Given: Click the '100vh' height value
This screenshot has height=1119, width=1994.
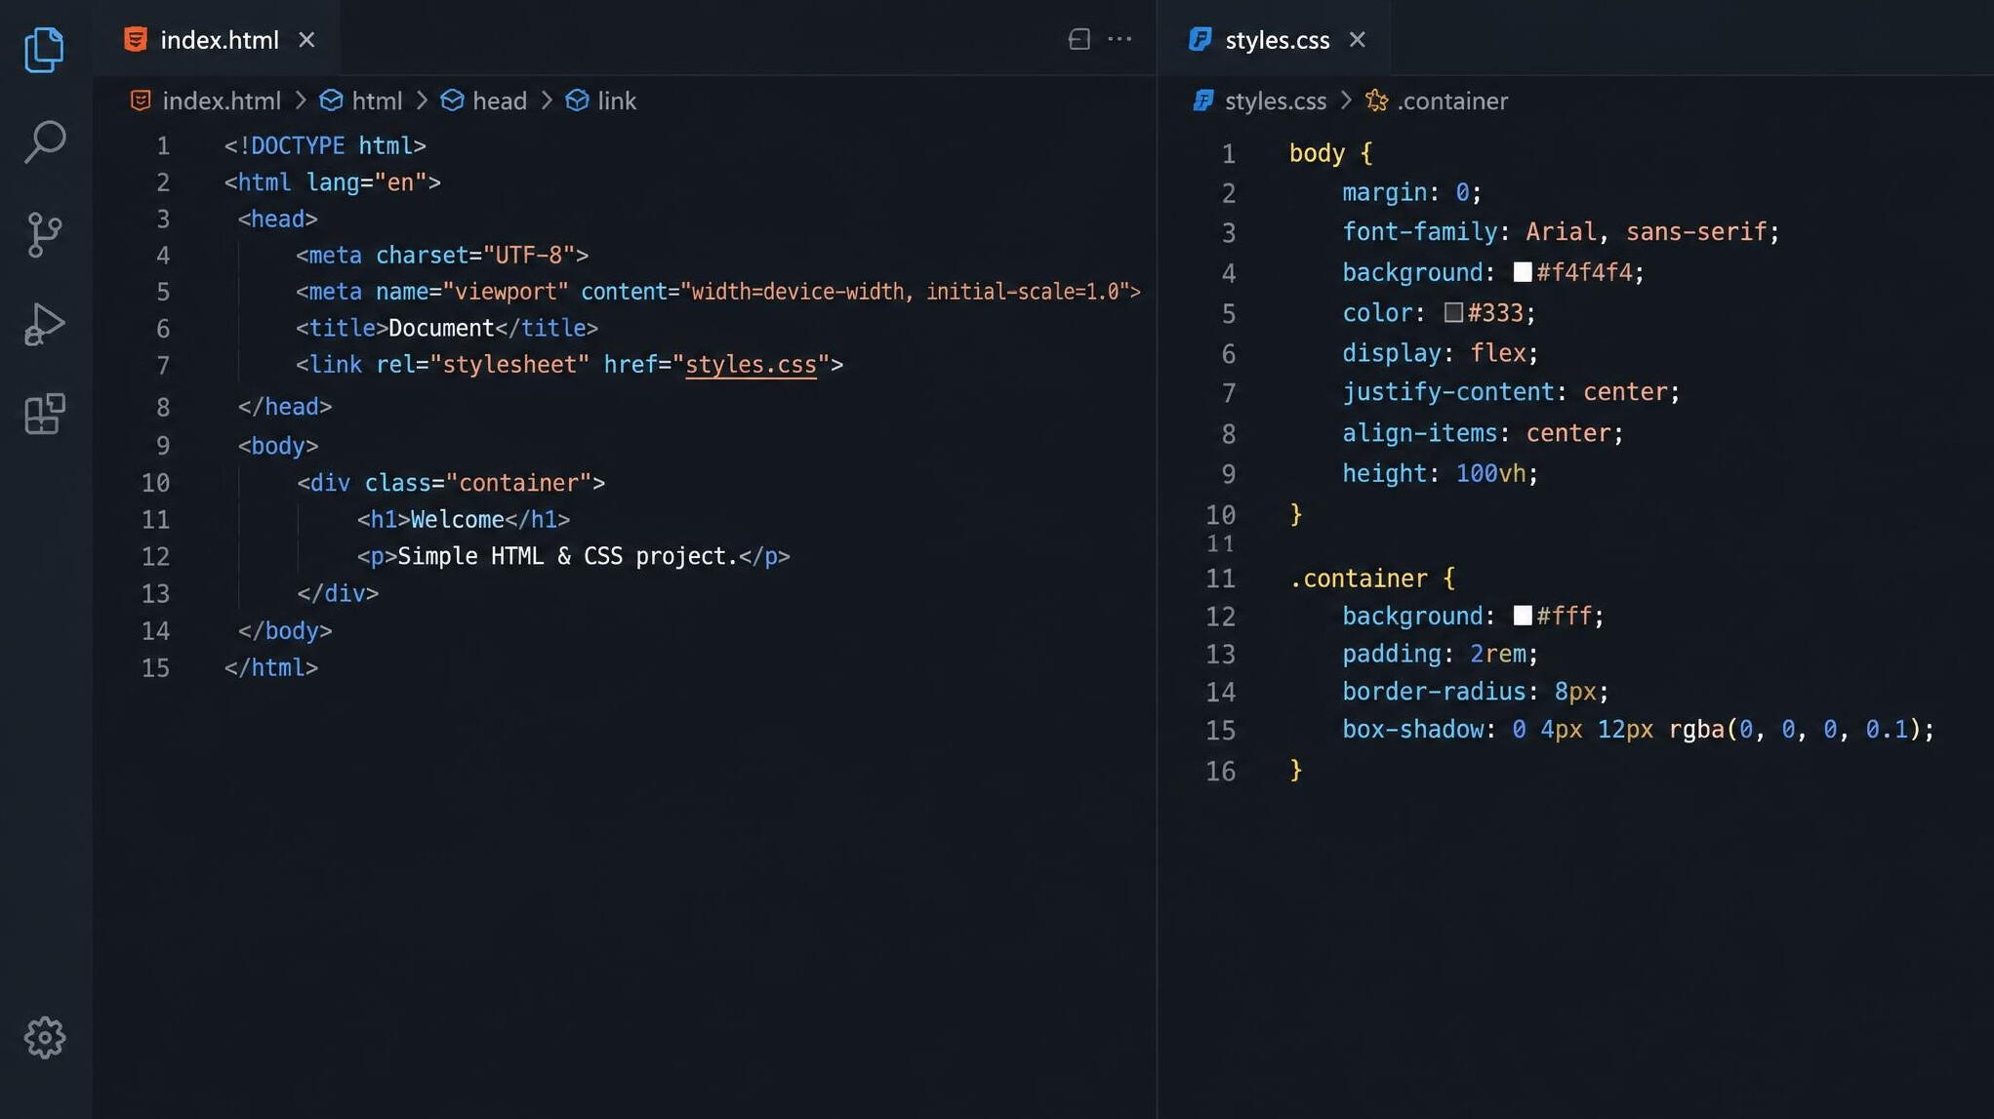Looking at the screenshot, I should (x=1490, y=474).
